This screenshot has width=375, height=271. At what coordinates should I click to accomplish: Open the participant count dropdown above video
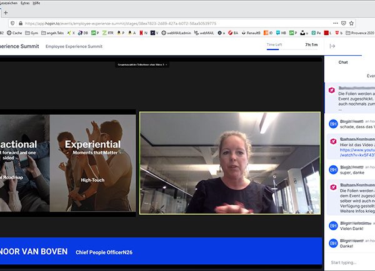point(142,64)
